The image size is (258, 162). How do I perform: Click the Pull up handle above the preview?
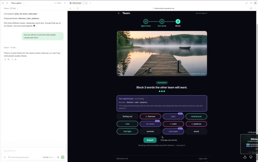pyautogui.click(x=253, y=132)
